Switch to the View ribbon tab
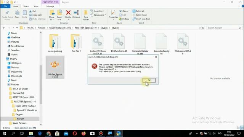The width and height of the screenshot is (244, 137). [36, 6]
